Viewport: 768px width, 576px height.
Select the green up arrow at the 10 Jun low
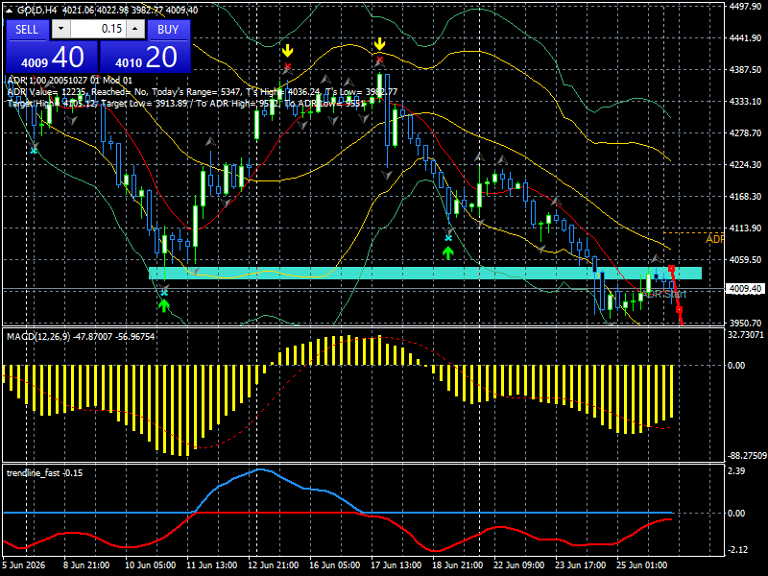[164, 305]
